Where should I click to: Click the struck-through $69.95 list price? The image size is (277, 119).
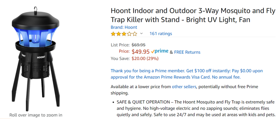click(x=138, y=45)
